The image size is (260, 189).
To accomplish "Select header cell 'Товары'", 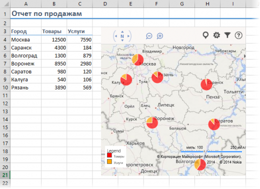I will (x=54, y=31).
